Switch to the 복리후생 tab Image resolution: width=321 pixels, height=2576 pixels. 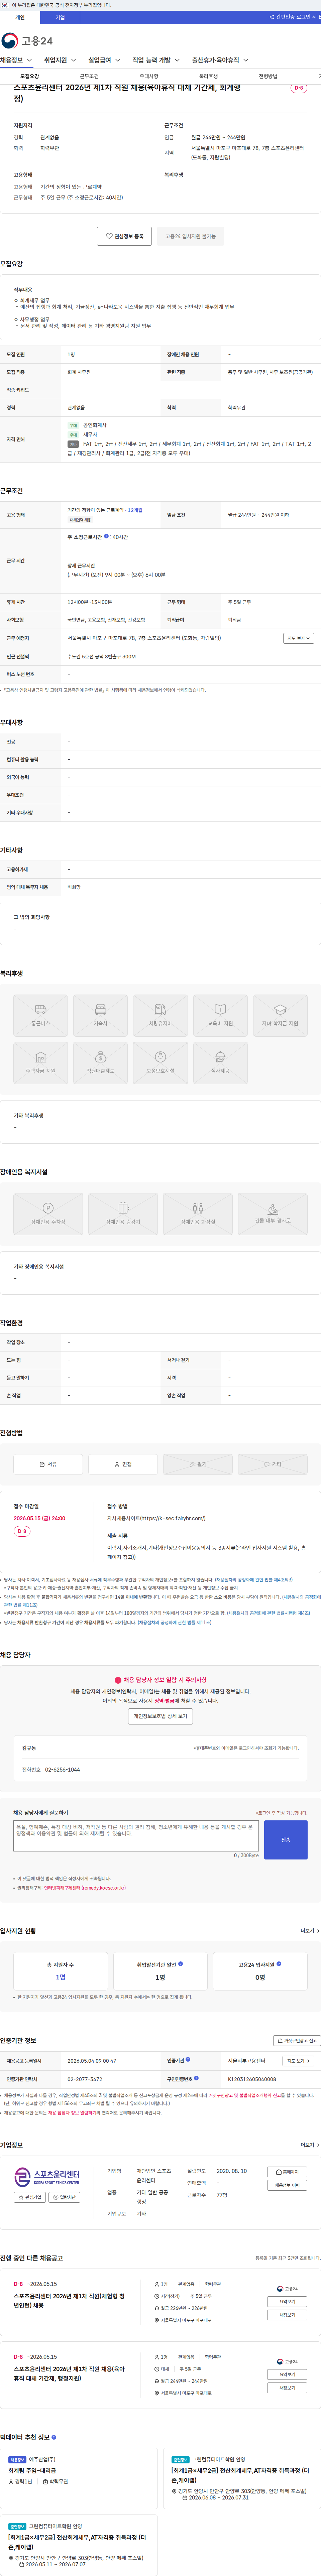point(208,76)
